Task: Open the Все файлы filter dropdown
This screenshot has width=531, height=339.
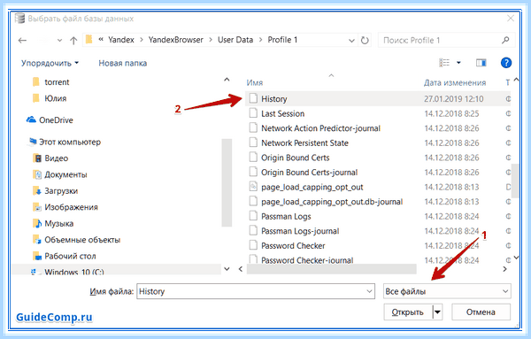Action: (x=447, y=291)
